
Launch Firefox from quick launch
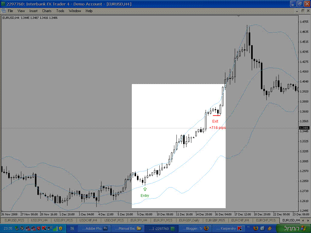256,228
